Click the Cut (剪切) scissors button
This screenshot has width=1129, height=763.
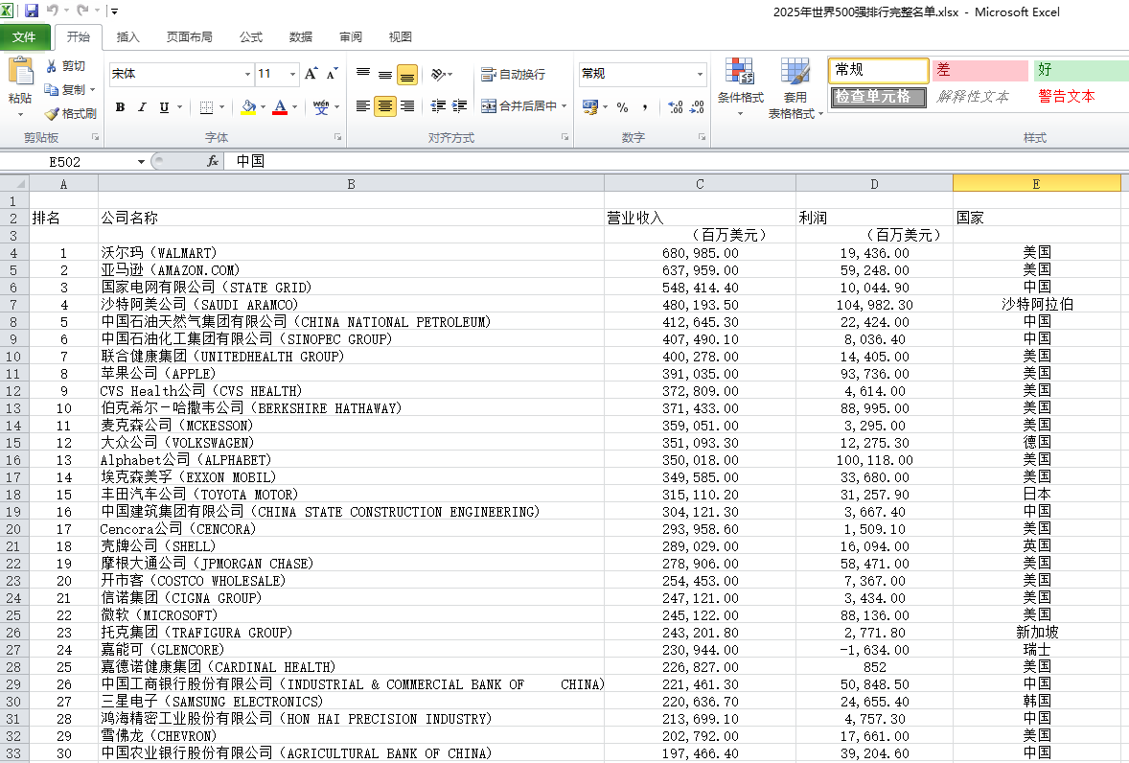(65, 66)
